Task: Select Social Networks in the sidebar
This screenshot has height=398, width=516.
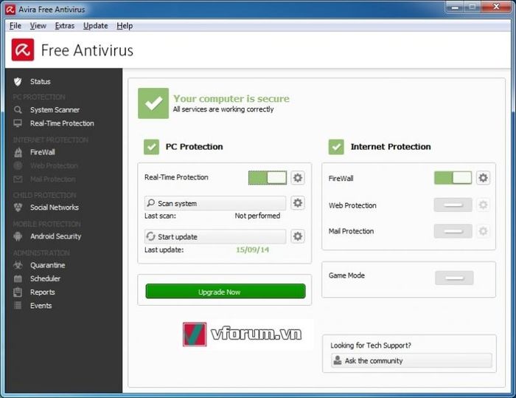Action: click(x=55, y=207)
